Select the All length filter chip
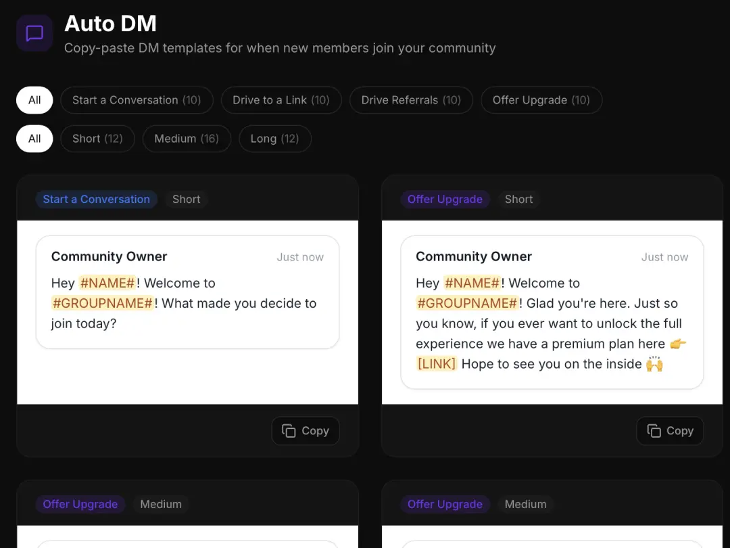 [34, 139]
